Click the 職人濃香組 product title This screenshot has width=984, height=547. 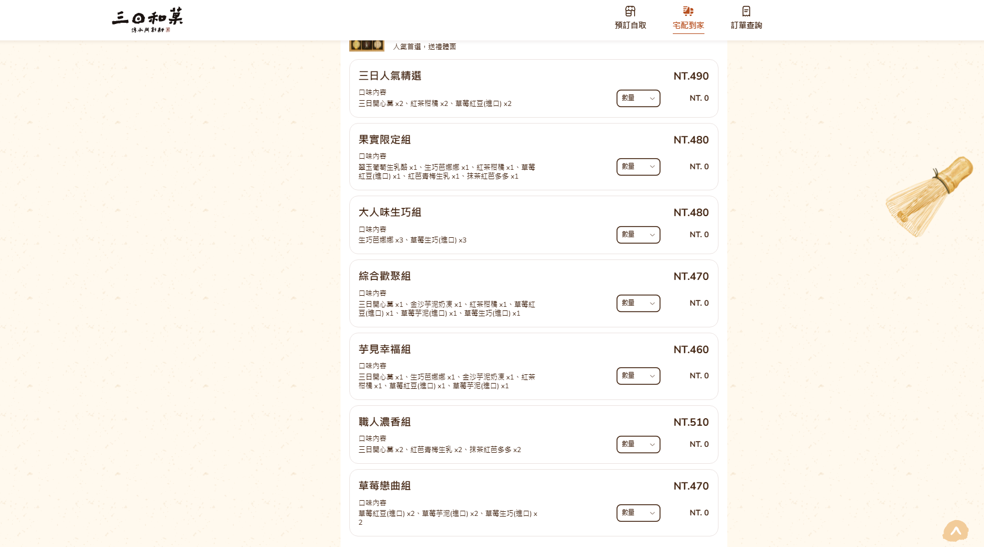(x=384, y=422)
